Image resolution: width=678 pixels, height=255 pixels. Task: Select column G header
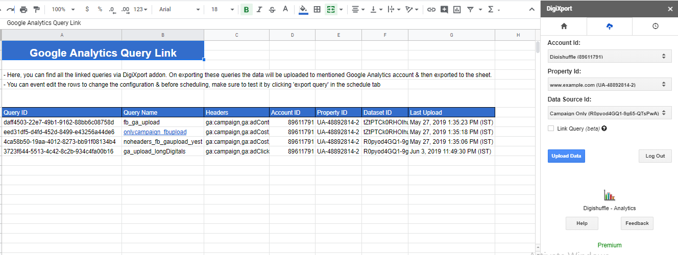[x=451, y=35]
